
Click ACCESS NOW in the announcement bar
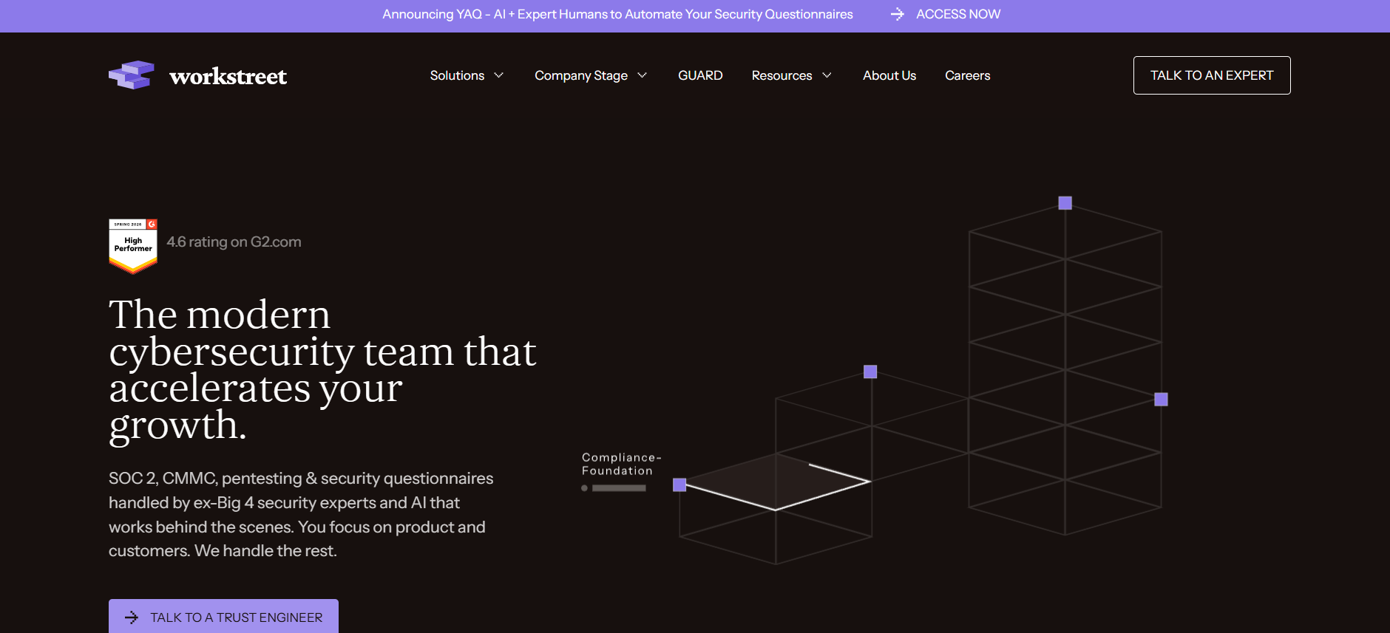(x=958, y=14)
